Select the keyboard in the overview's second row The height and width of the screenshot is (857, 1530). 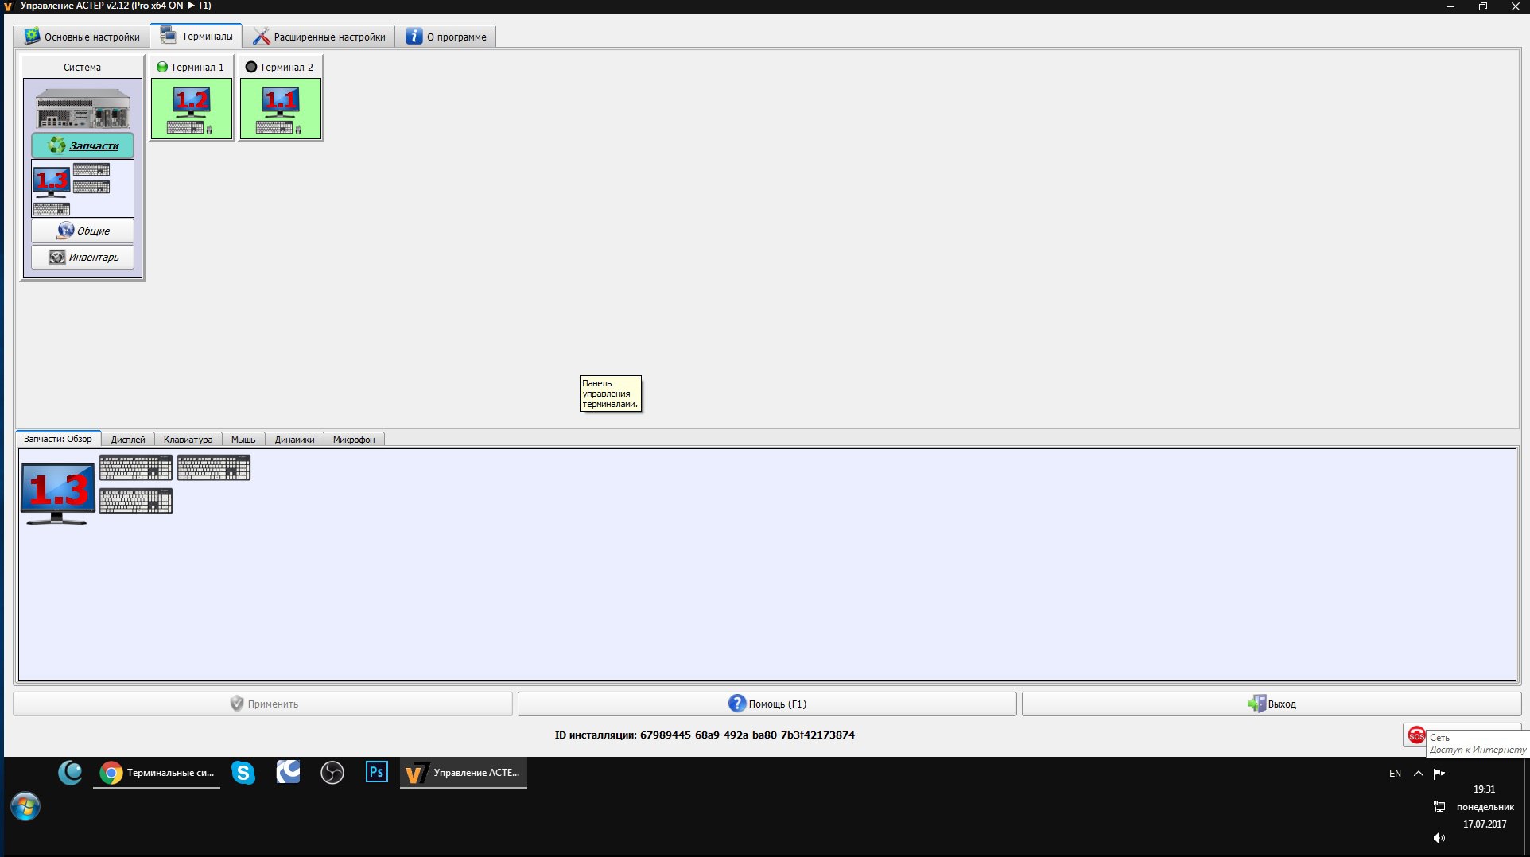136,501
